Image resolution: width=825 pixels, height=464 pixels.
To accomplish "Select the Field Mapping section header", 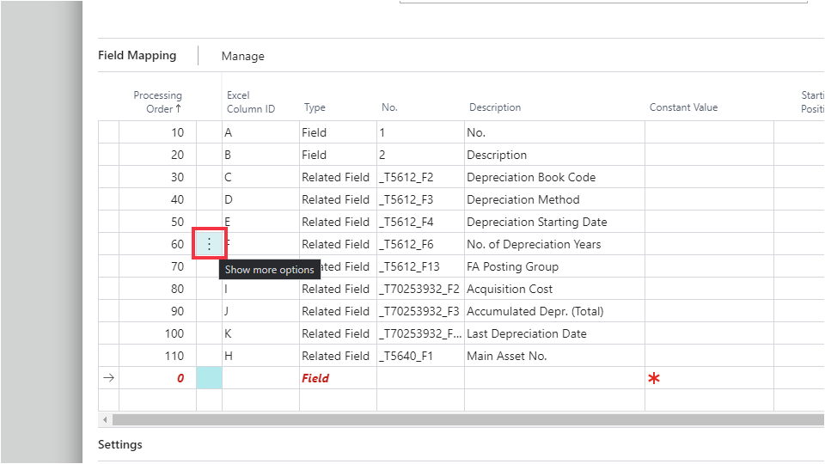I will point(137,55).
